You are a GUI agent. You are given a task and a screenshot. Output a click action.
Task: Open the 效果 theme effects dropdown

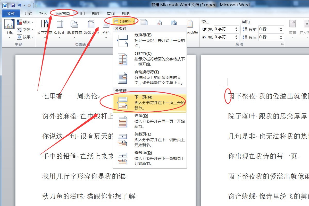(25, 37)
